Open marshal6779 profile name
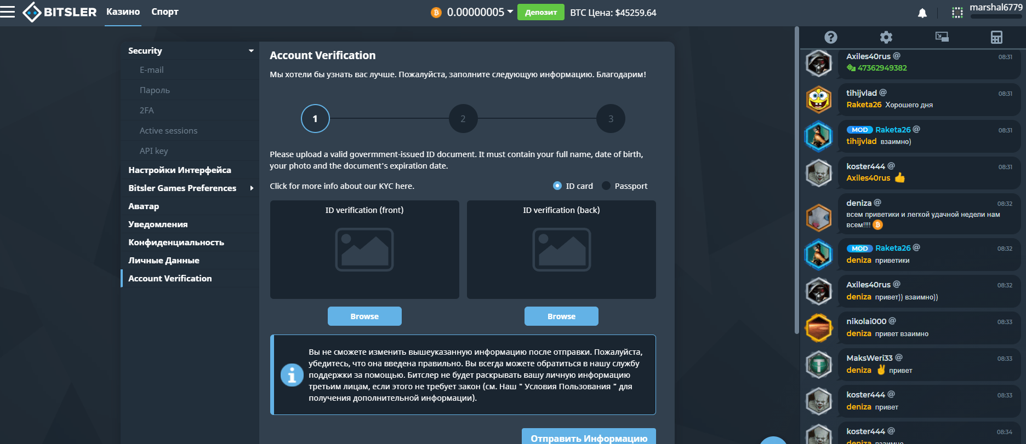1026x444 pixels. click(996, 7)
